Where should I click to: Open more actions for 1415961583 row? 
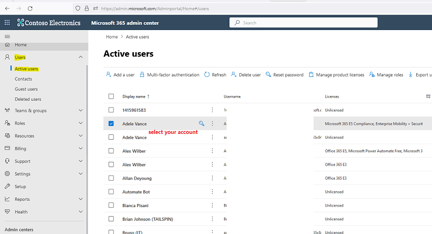click(x=212, y=110)
